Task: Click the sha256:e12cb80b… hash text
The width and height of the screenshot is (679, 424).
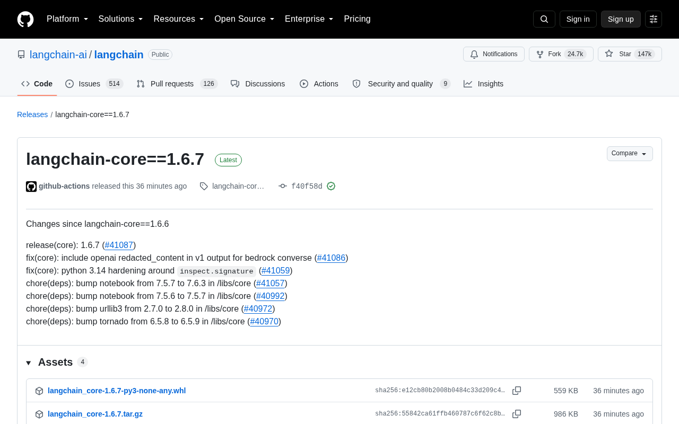Action: (x=440, y=391)
